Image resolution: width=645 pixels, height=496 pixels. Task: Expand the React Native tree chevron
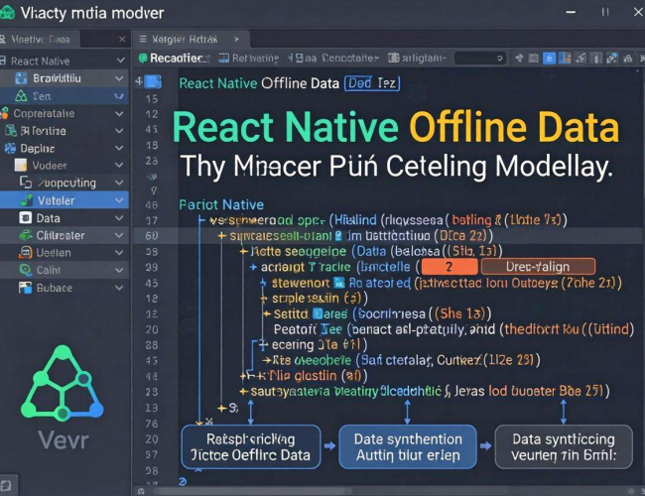[x=120, y=61]
